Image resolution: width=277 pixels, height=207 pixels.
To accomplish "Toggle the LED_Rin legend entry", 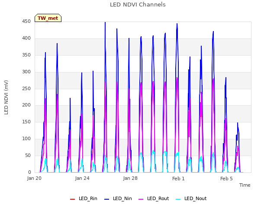I will [x=84, y=199].
